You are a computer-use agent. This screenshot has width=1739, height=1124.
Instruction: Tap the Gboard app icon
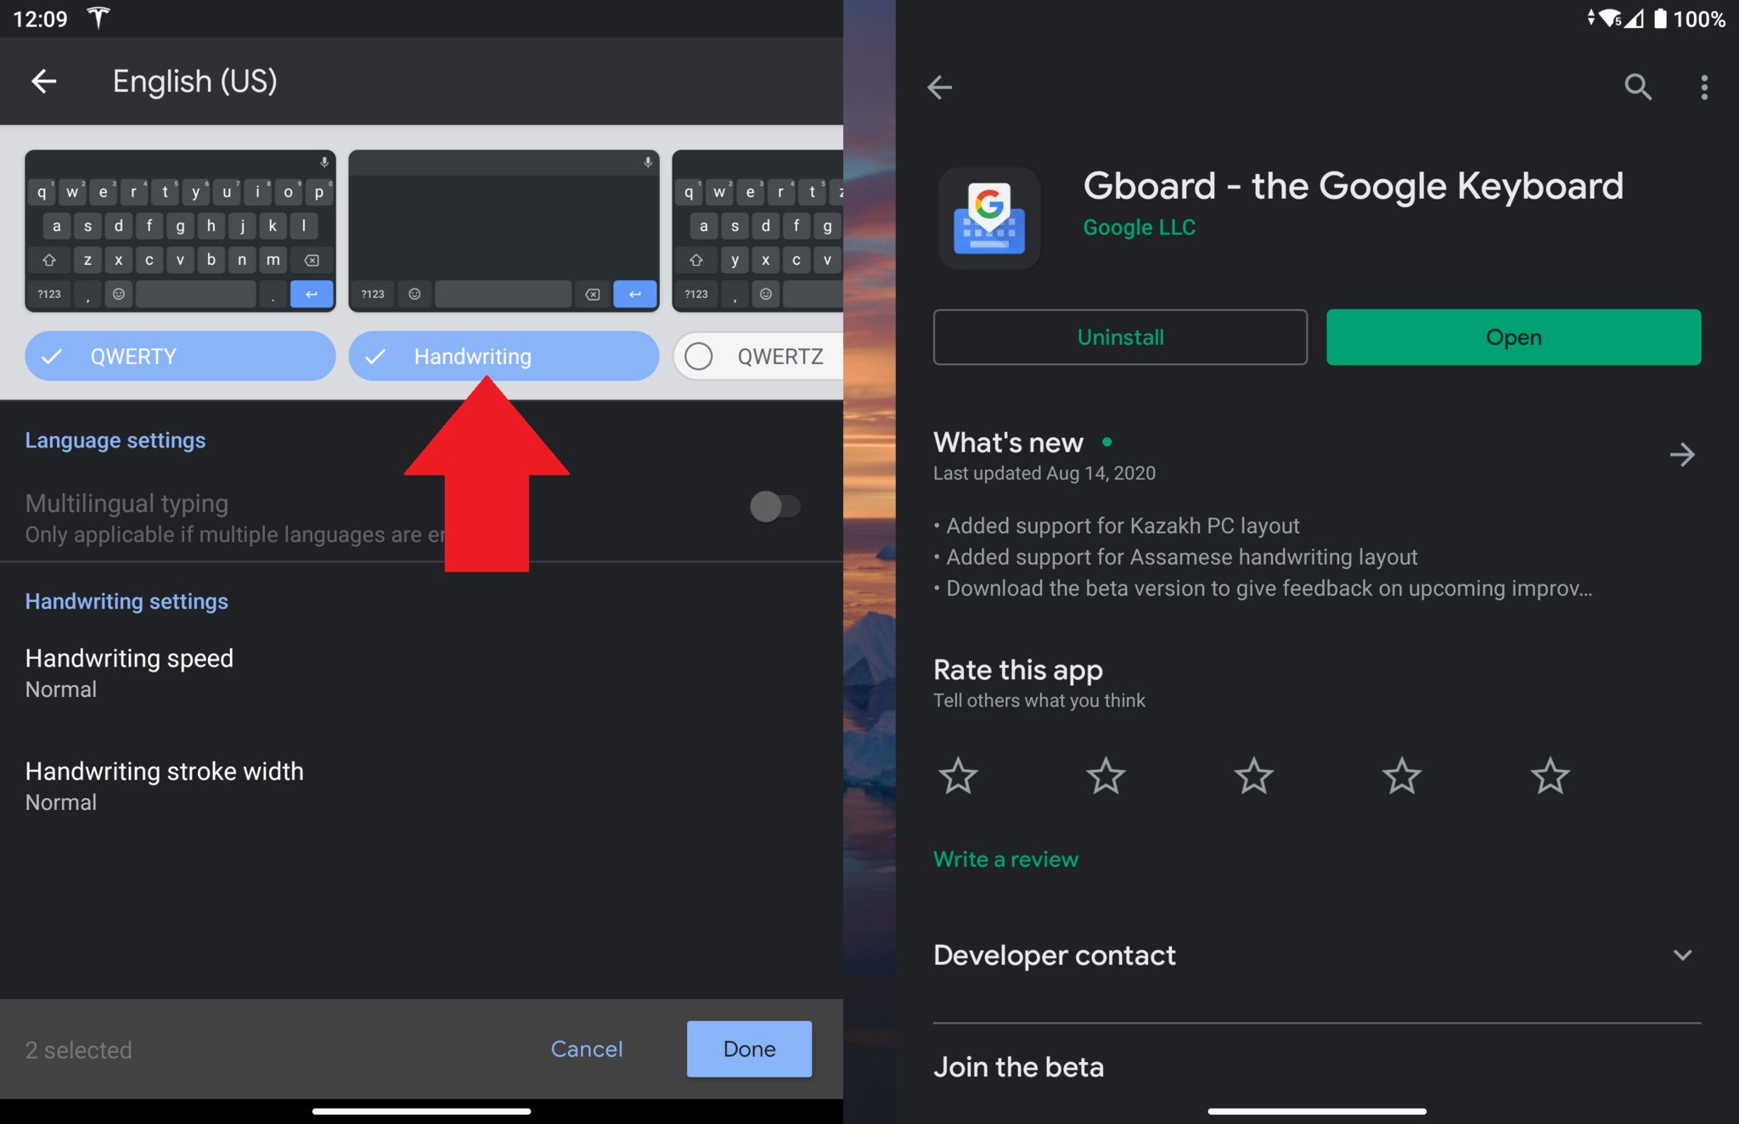pyautogui.click(x=989, y=219)
